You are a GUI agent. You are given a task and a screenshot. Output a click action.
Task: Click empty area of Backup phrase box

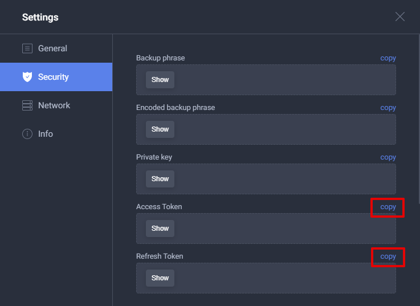point(285,80)
